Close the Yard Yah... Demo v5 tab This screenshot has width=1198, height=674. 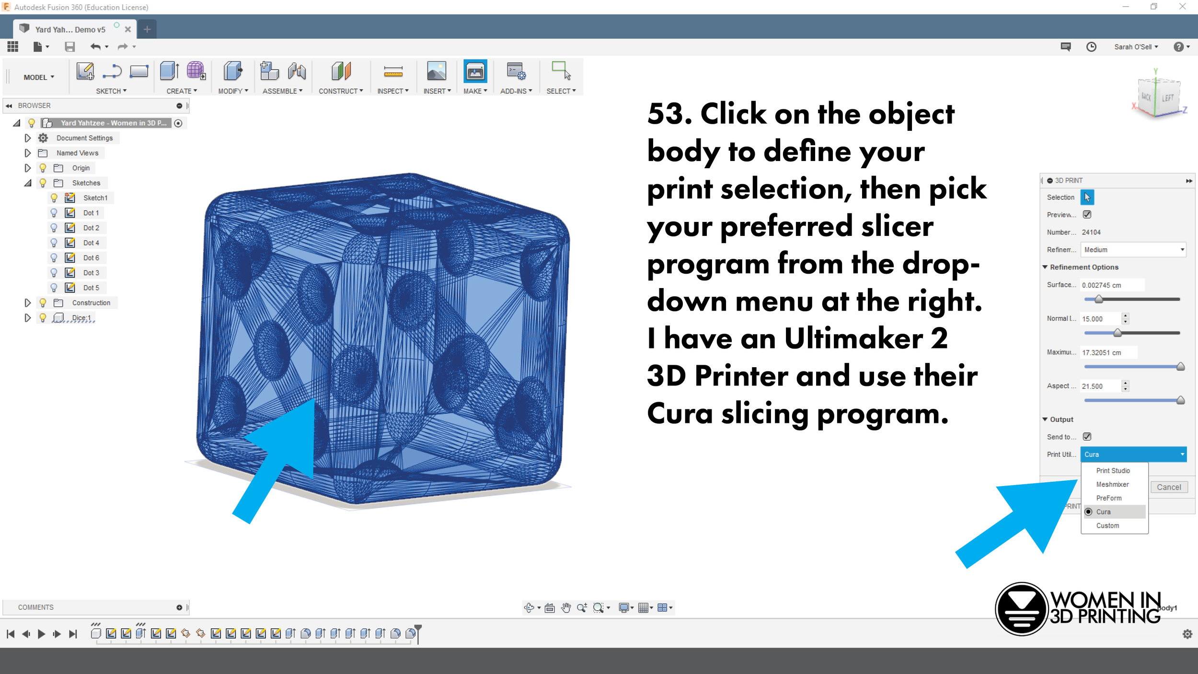click(128, 29)
